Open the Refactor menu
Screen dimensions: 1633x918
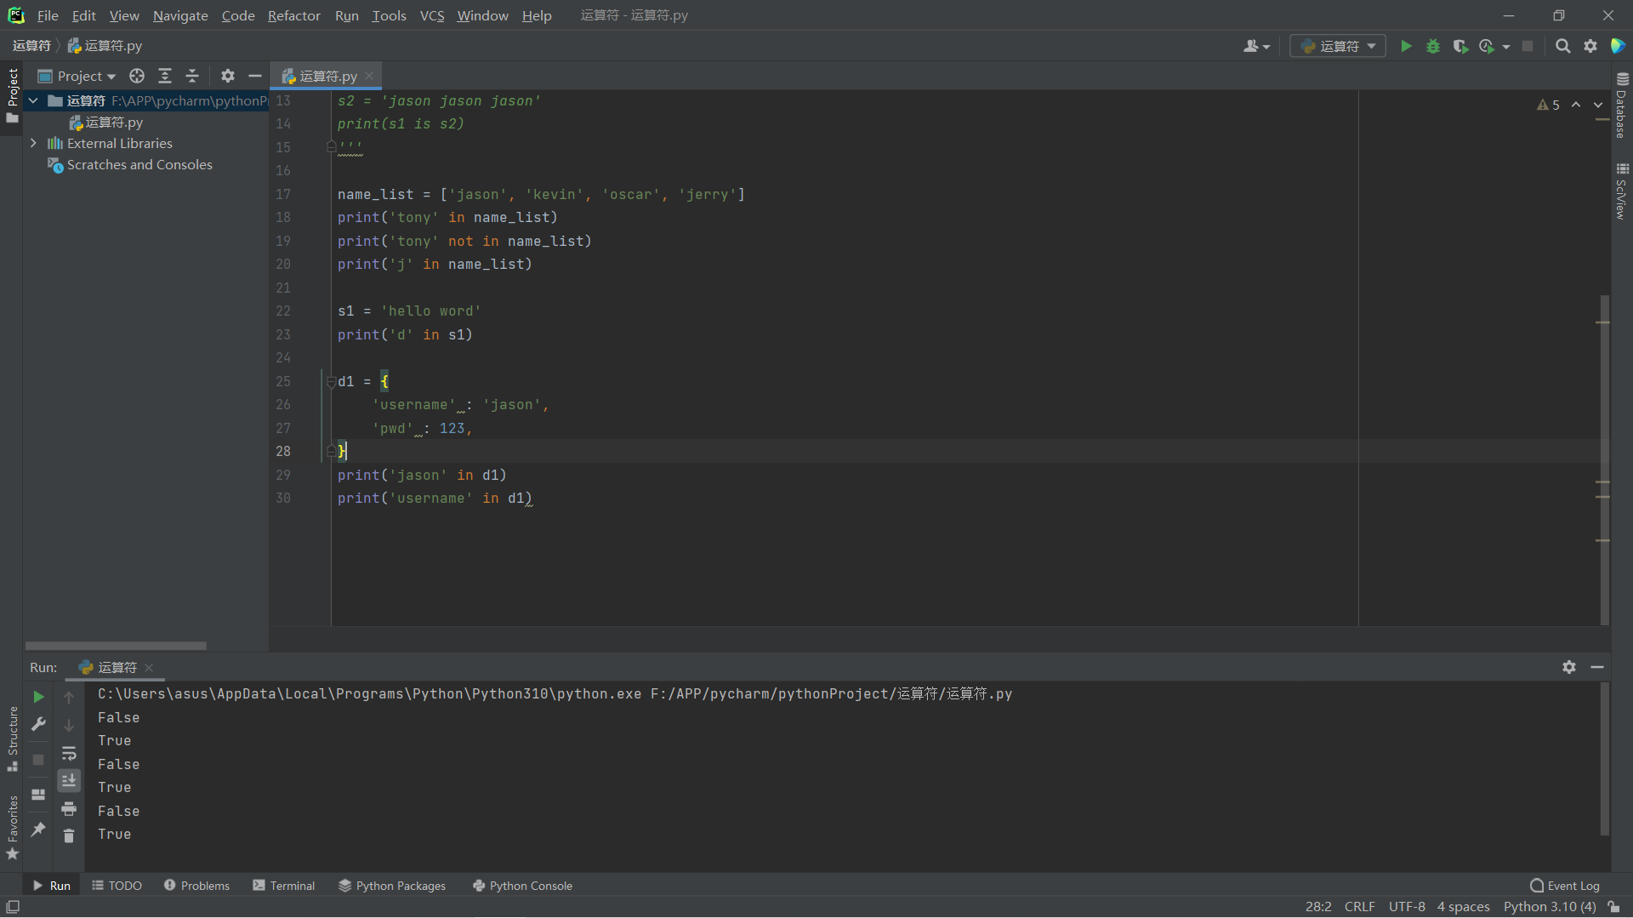tap(293, 15)
